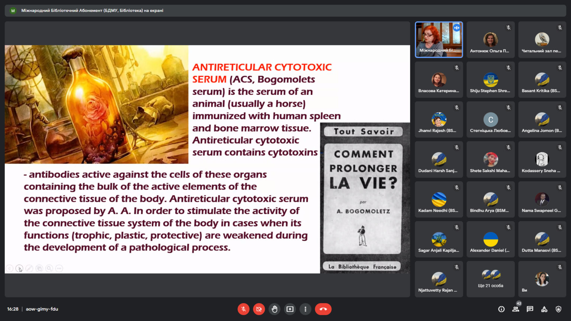Select Антонюк Ольга participant tile
The image size is (571, 321).
click(491, 40)
